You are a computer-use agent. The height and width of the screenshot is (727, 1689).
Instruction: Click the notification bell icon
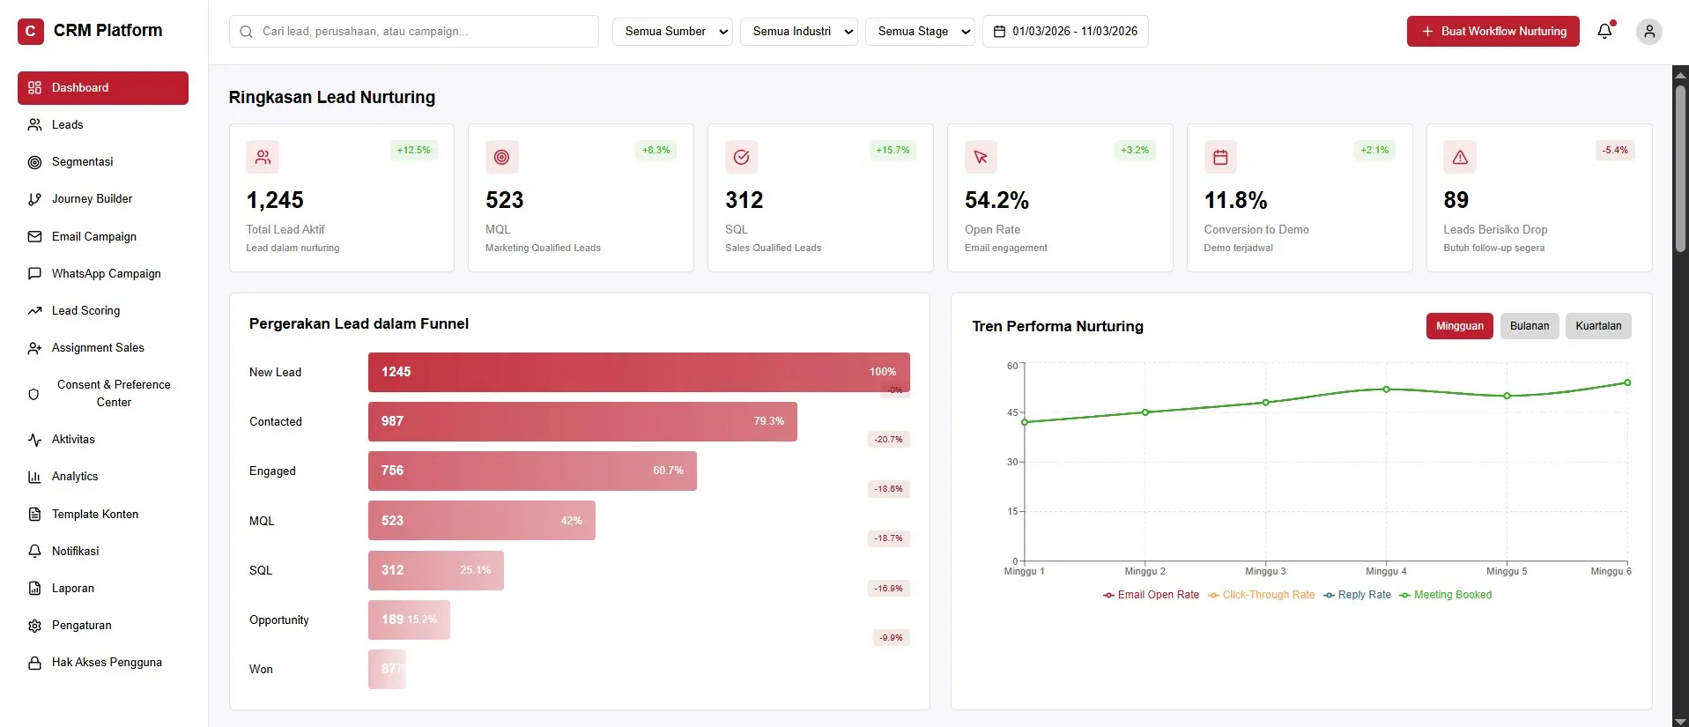[1604, 32]
